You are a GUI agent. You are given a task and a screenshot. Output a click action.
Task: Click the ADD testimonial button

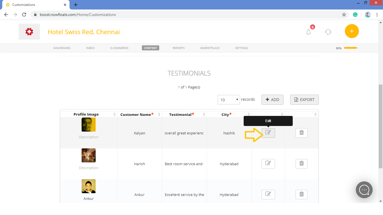(x=273, y=100)
